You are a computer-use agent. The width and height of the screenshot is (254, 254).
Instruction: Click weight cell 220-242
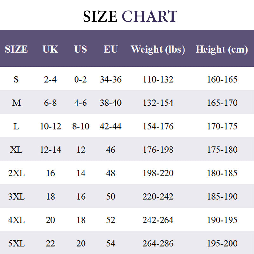(x=158, y=197)
